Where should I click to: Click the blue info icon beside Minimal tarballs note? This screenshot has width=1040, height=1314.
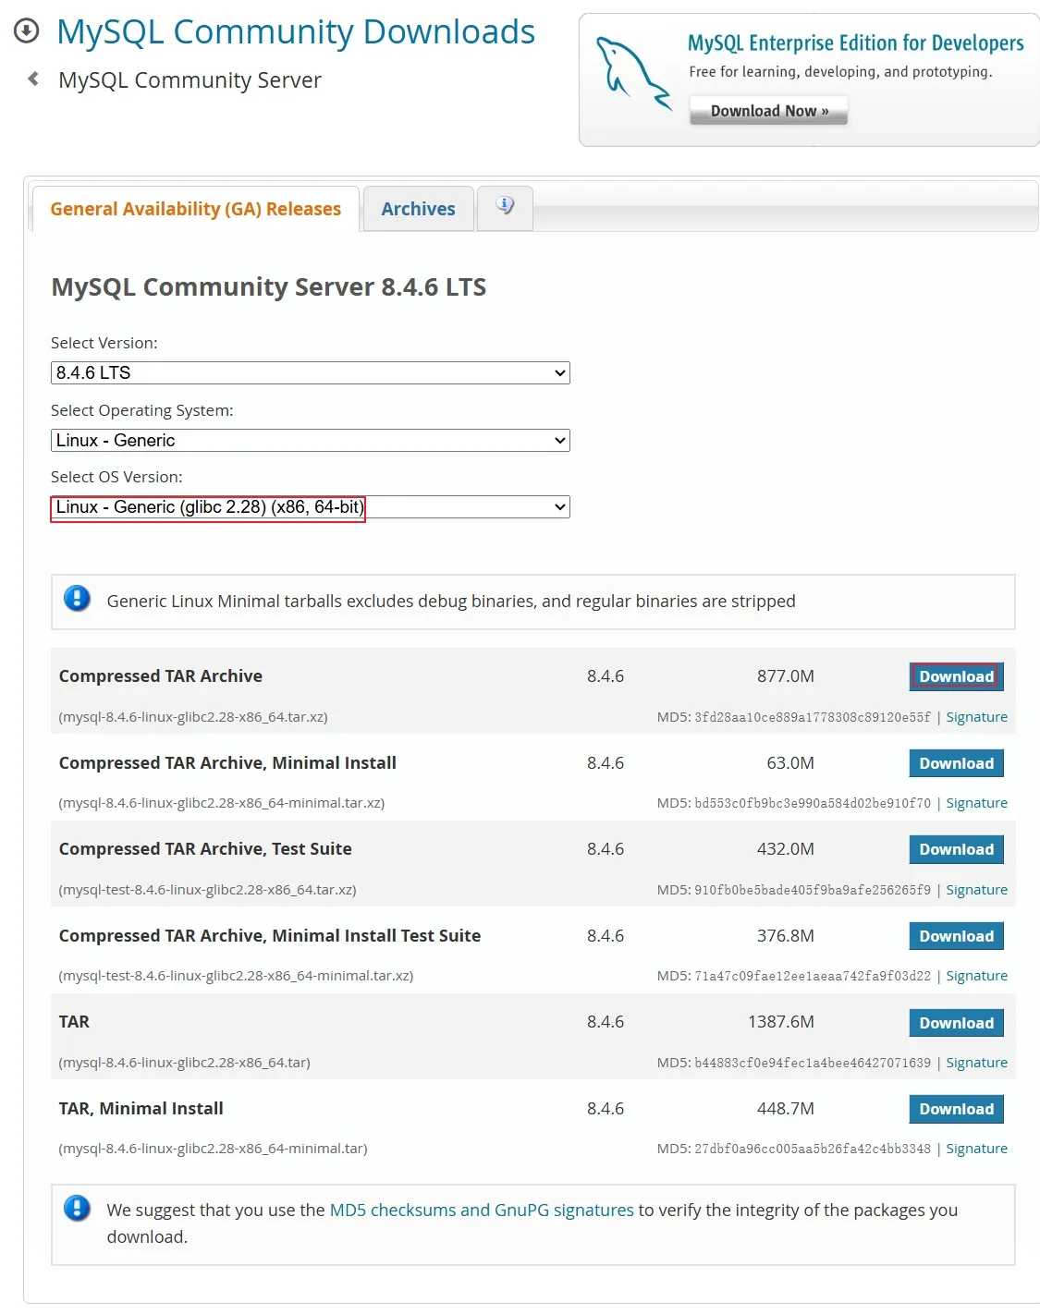pos(77,599)
